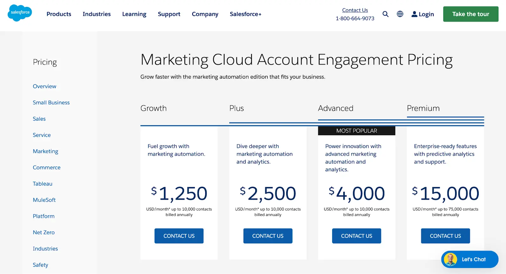The width and height of the screenshot is (506, 274).
Task: Click the Let's Chat avatar icon
Action: point(450,259)
